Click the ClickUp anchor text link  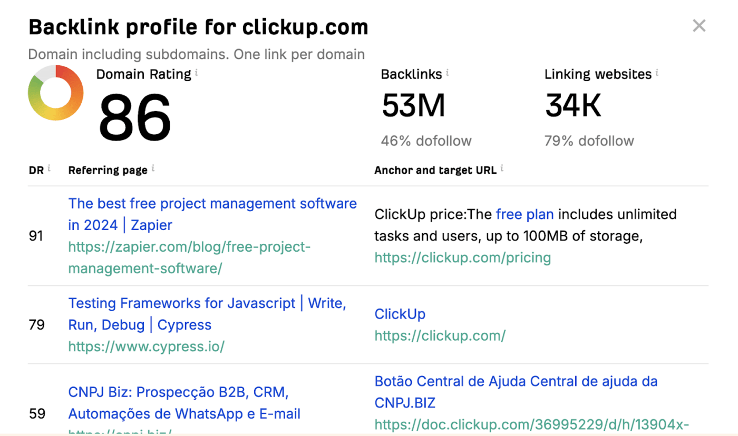(400, 314)
